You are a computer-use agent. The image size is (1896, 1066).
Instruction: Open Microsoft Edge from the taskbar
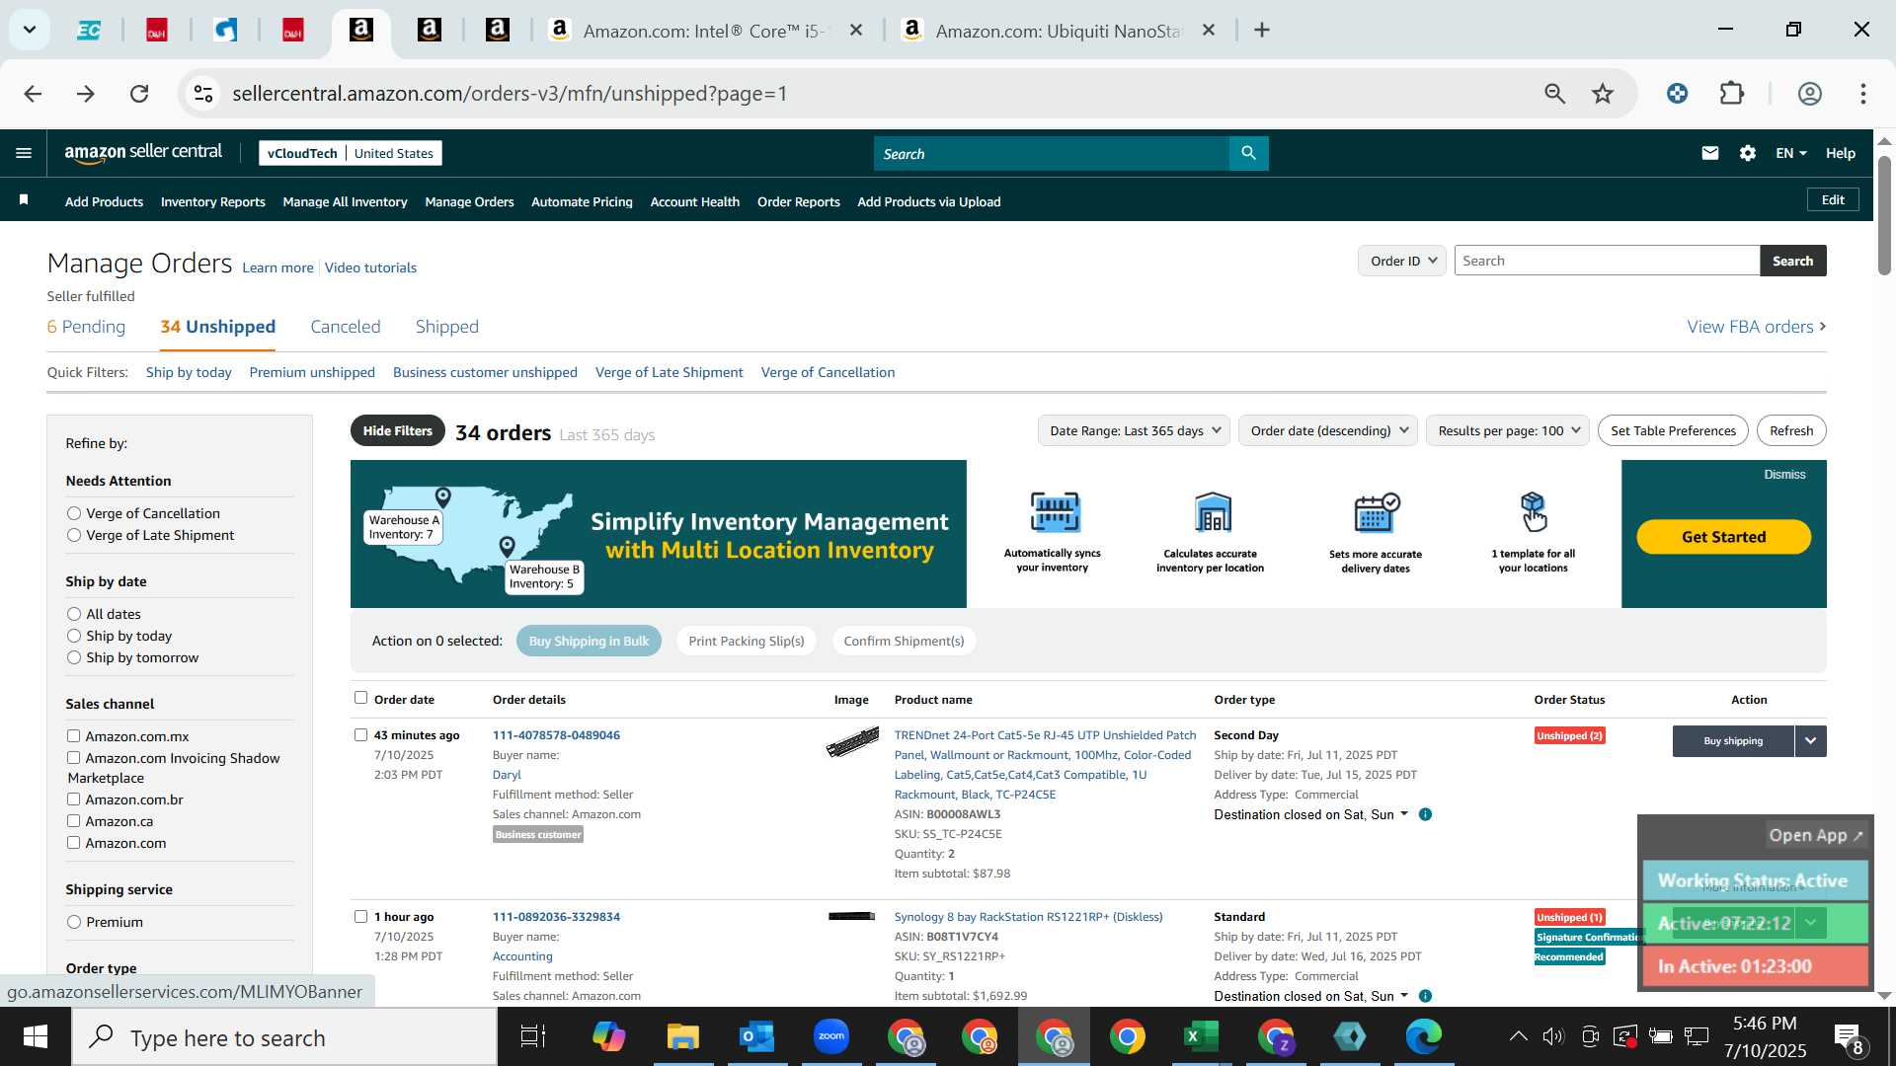click(1424, 1036)
